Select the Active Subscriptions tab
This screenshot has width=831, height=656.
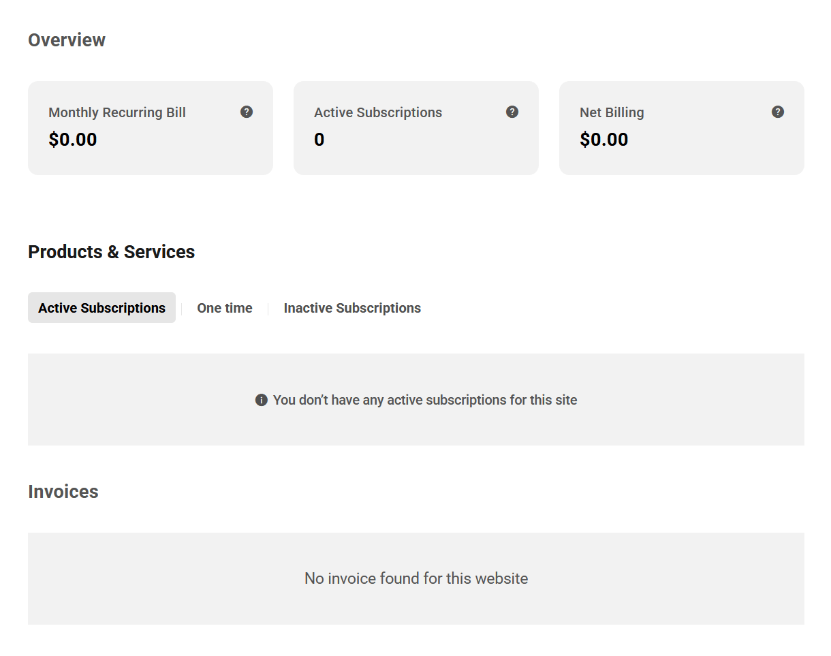pyautogui.click(x=101, y=308)
